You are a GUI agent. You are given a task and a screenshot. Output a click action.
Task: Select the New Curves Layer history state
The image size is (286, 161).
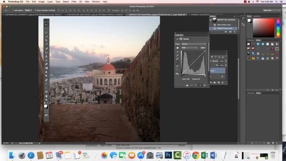point(224,25)
